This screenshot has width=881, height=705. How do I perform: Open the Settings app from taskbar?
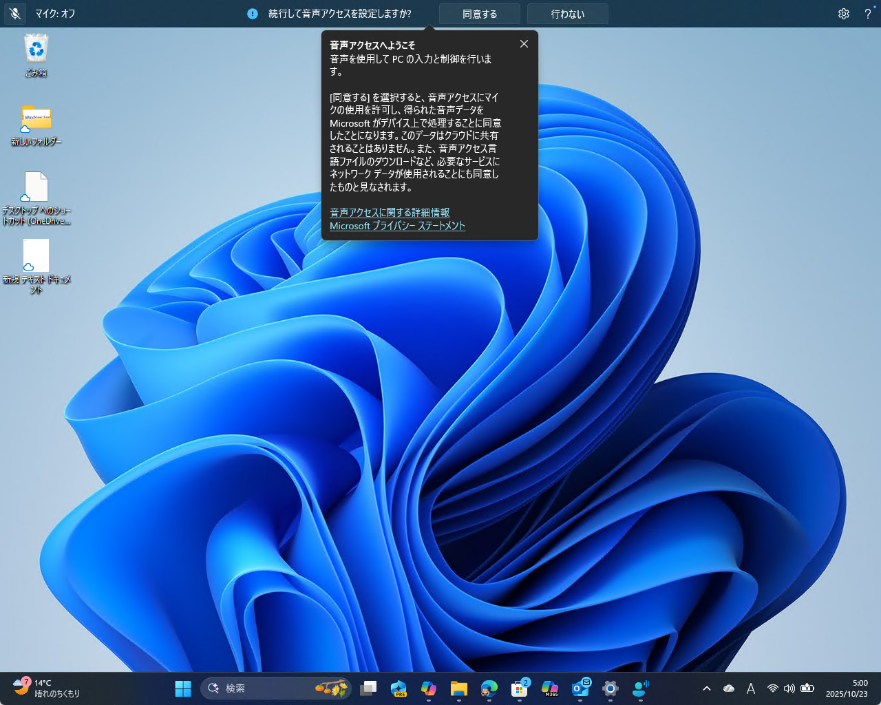pyautogui.click(x=610, y=688)
